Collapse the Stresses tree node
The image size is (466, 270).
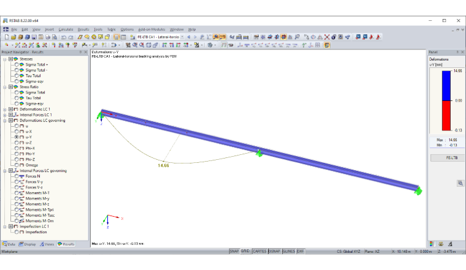pos(5,59)
